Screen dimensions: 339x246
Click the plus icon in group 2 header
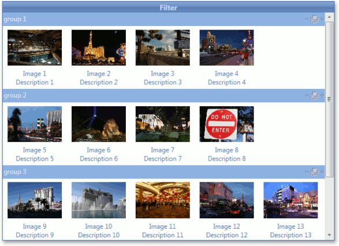point(322,95)
